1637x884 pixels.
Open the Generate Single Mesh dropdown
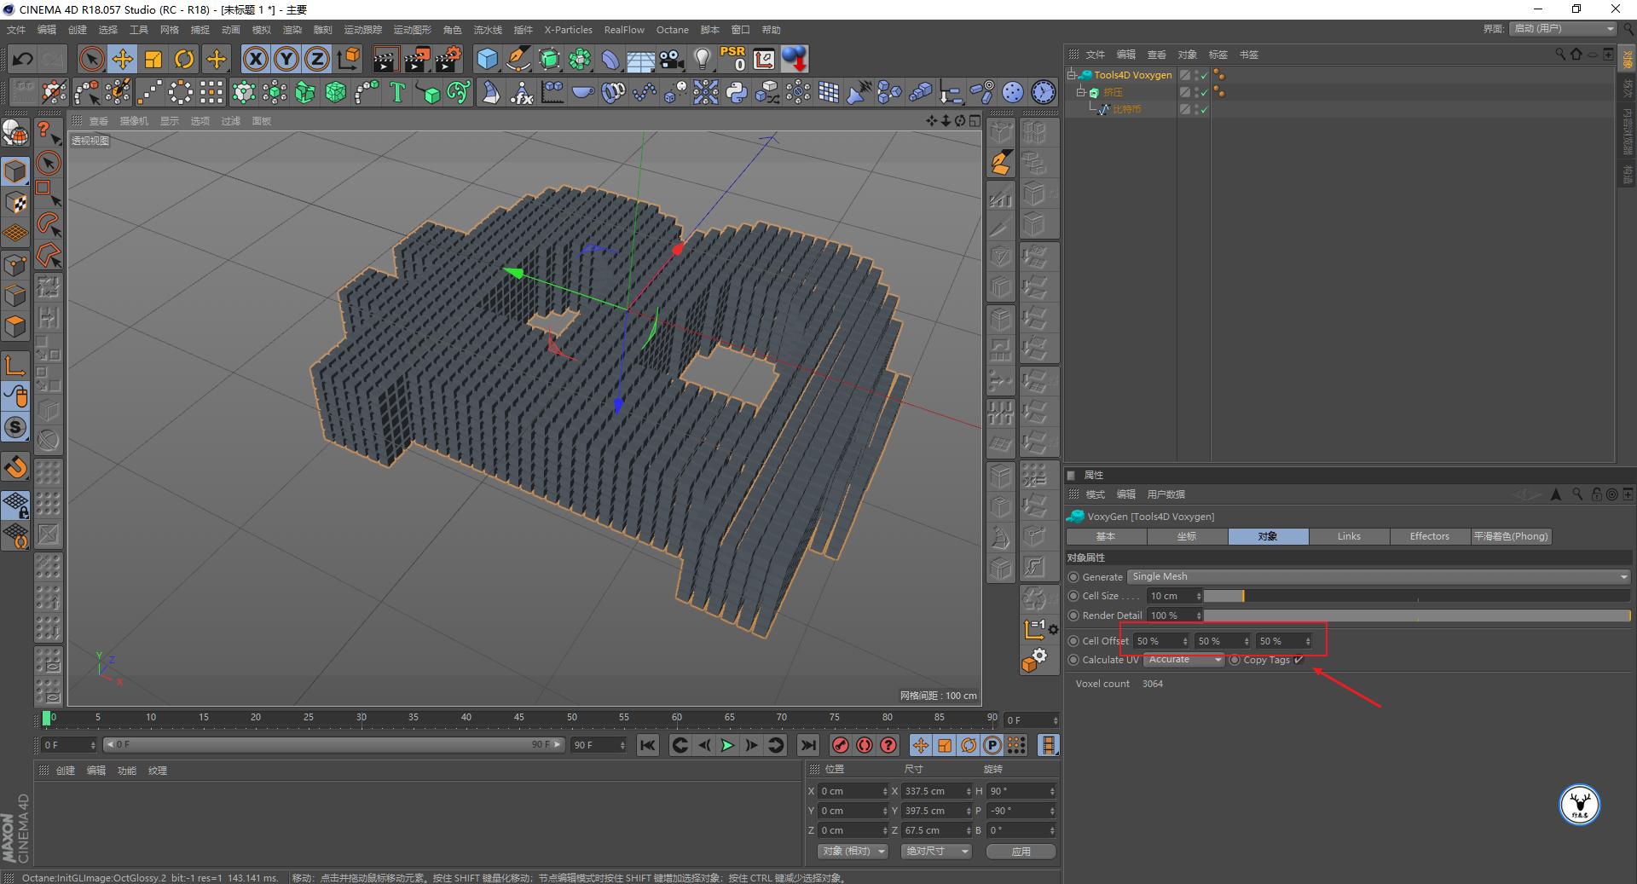(1378, 577)
